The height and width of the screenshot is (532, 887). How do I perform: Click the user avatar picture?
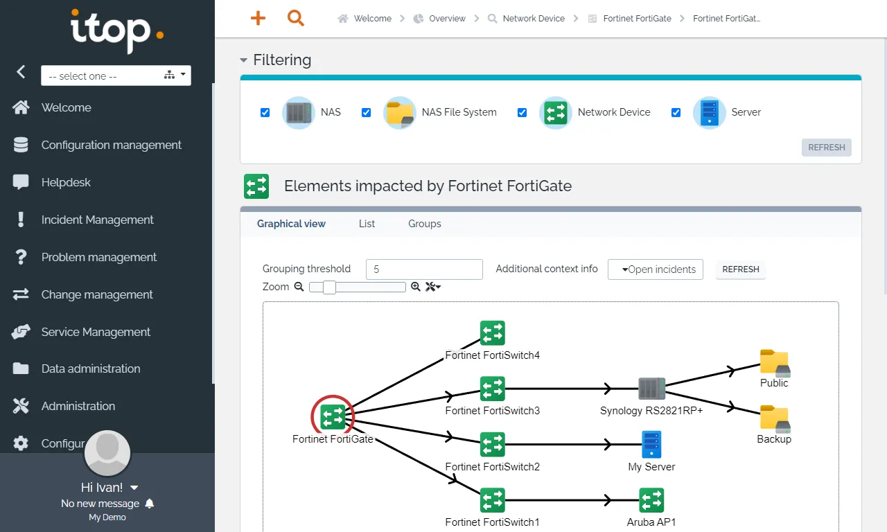107,454
